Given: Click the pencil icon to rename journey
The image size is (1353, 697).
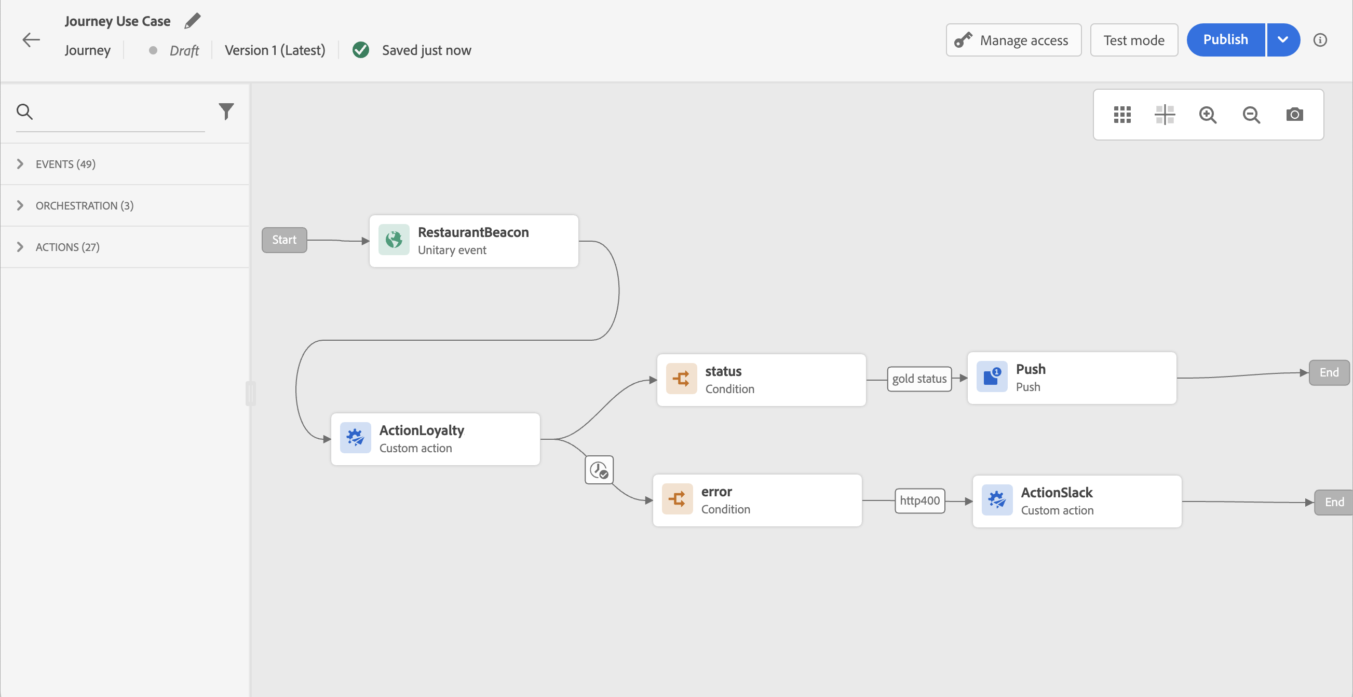Looking at the screenshot, I should click(x=192, y=21).
